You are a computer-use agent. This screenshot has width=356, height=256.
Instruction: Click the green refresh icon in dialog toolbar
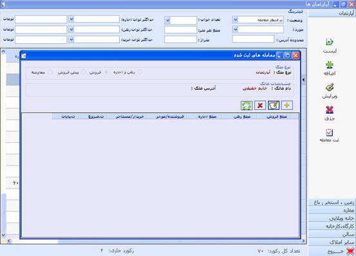(x=247, y=105)
